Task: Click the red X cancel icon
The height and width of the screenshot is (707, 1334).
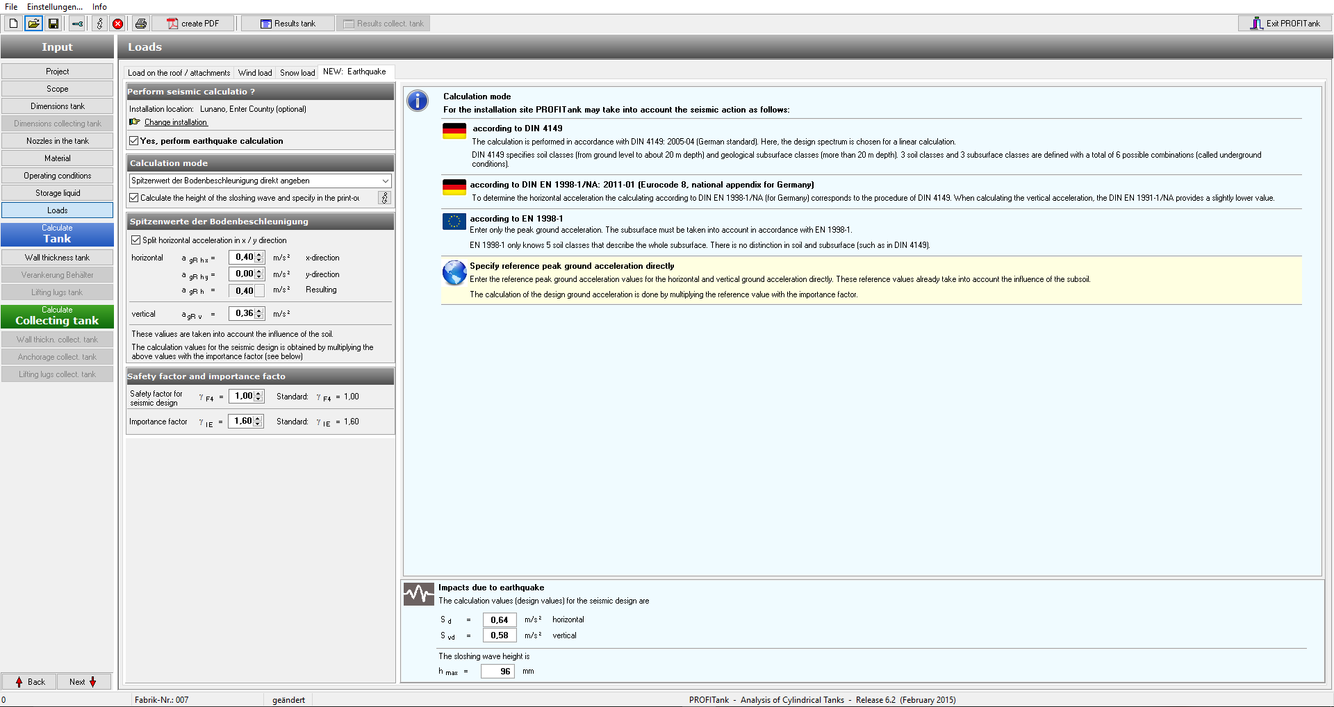Action: [x=118, y=24]
